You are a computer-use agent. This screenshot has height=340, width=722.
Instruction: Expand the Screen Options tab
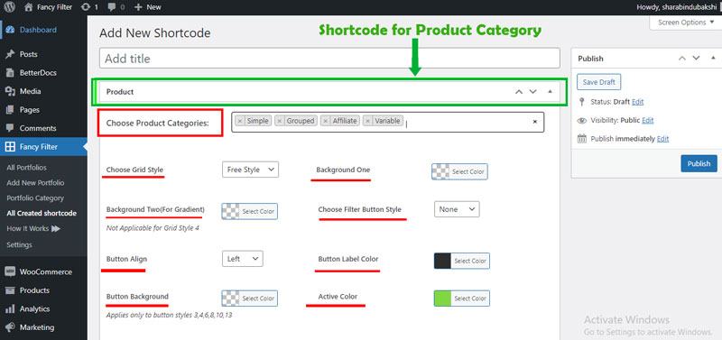pos(686,23)
